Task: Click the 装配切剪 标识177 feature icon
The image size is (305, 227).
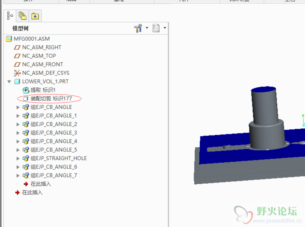Action: [x=26, y=99]
